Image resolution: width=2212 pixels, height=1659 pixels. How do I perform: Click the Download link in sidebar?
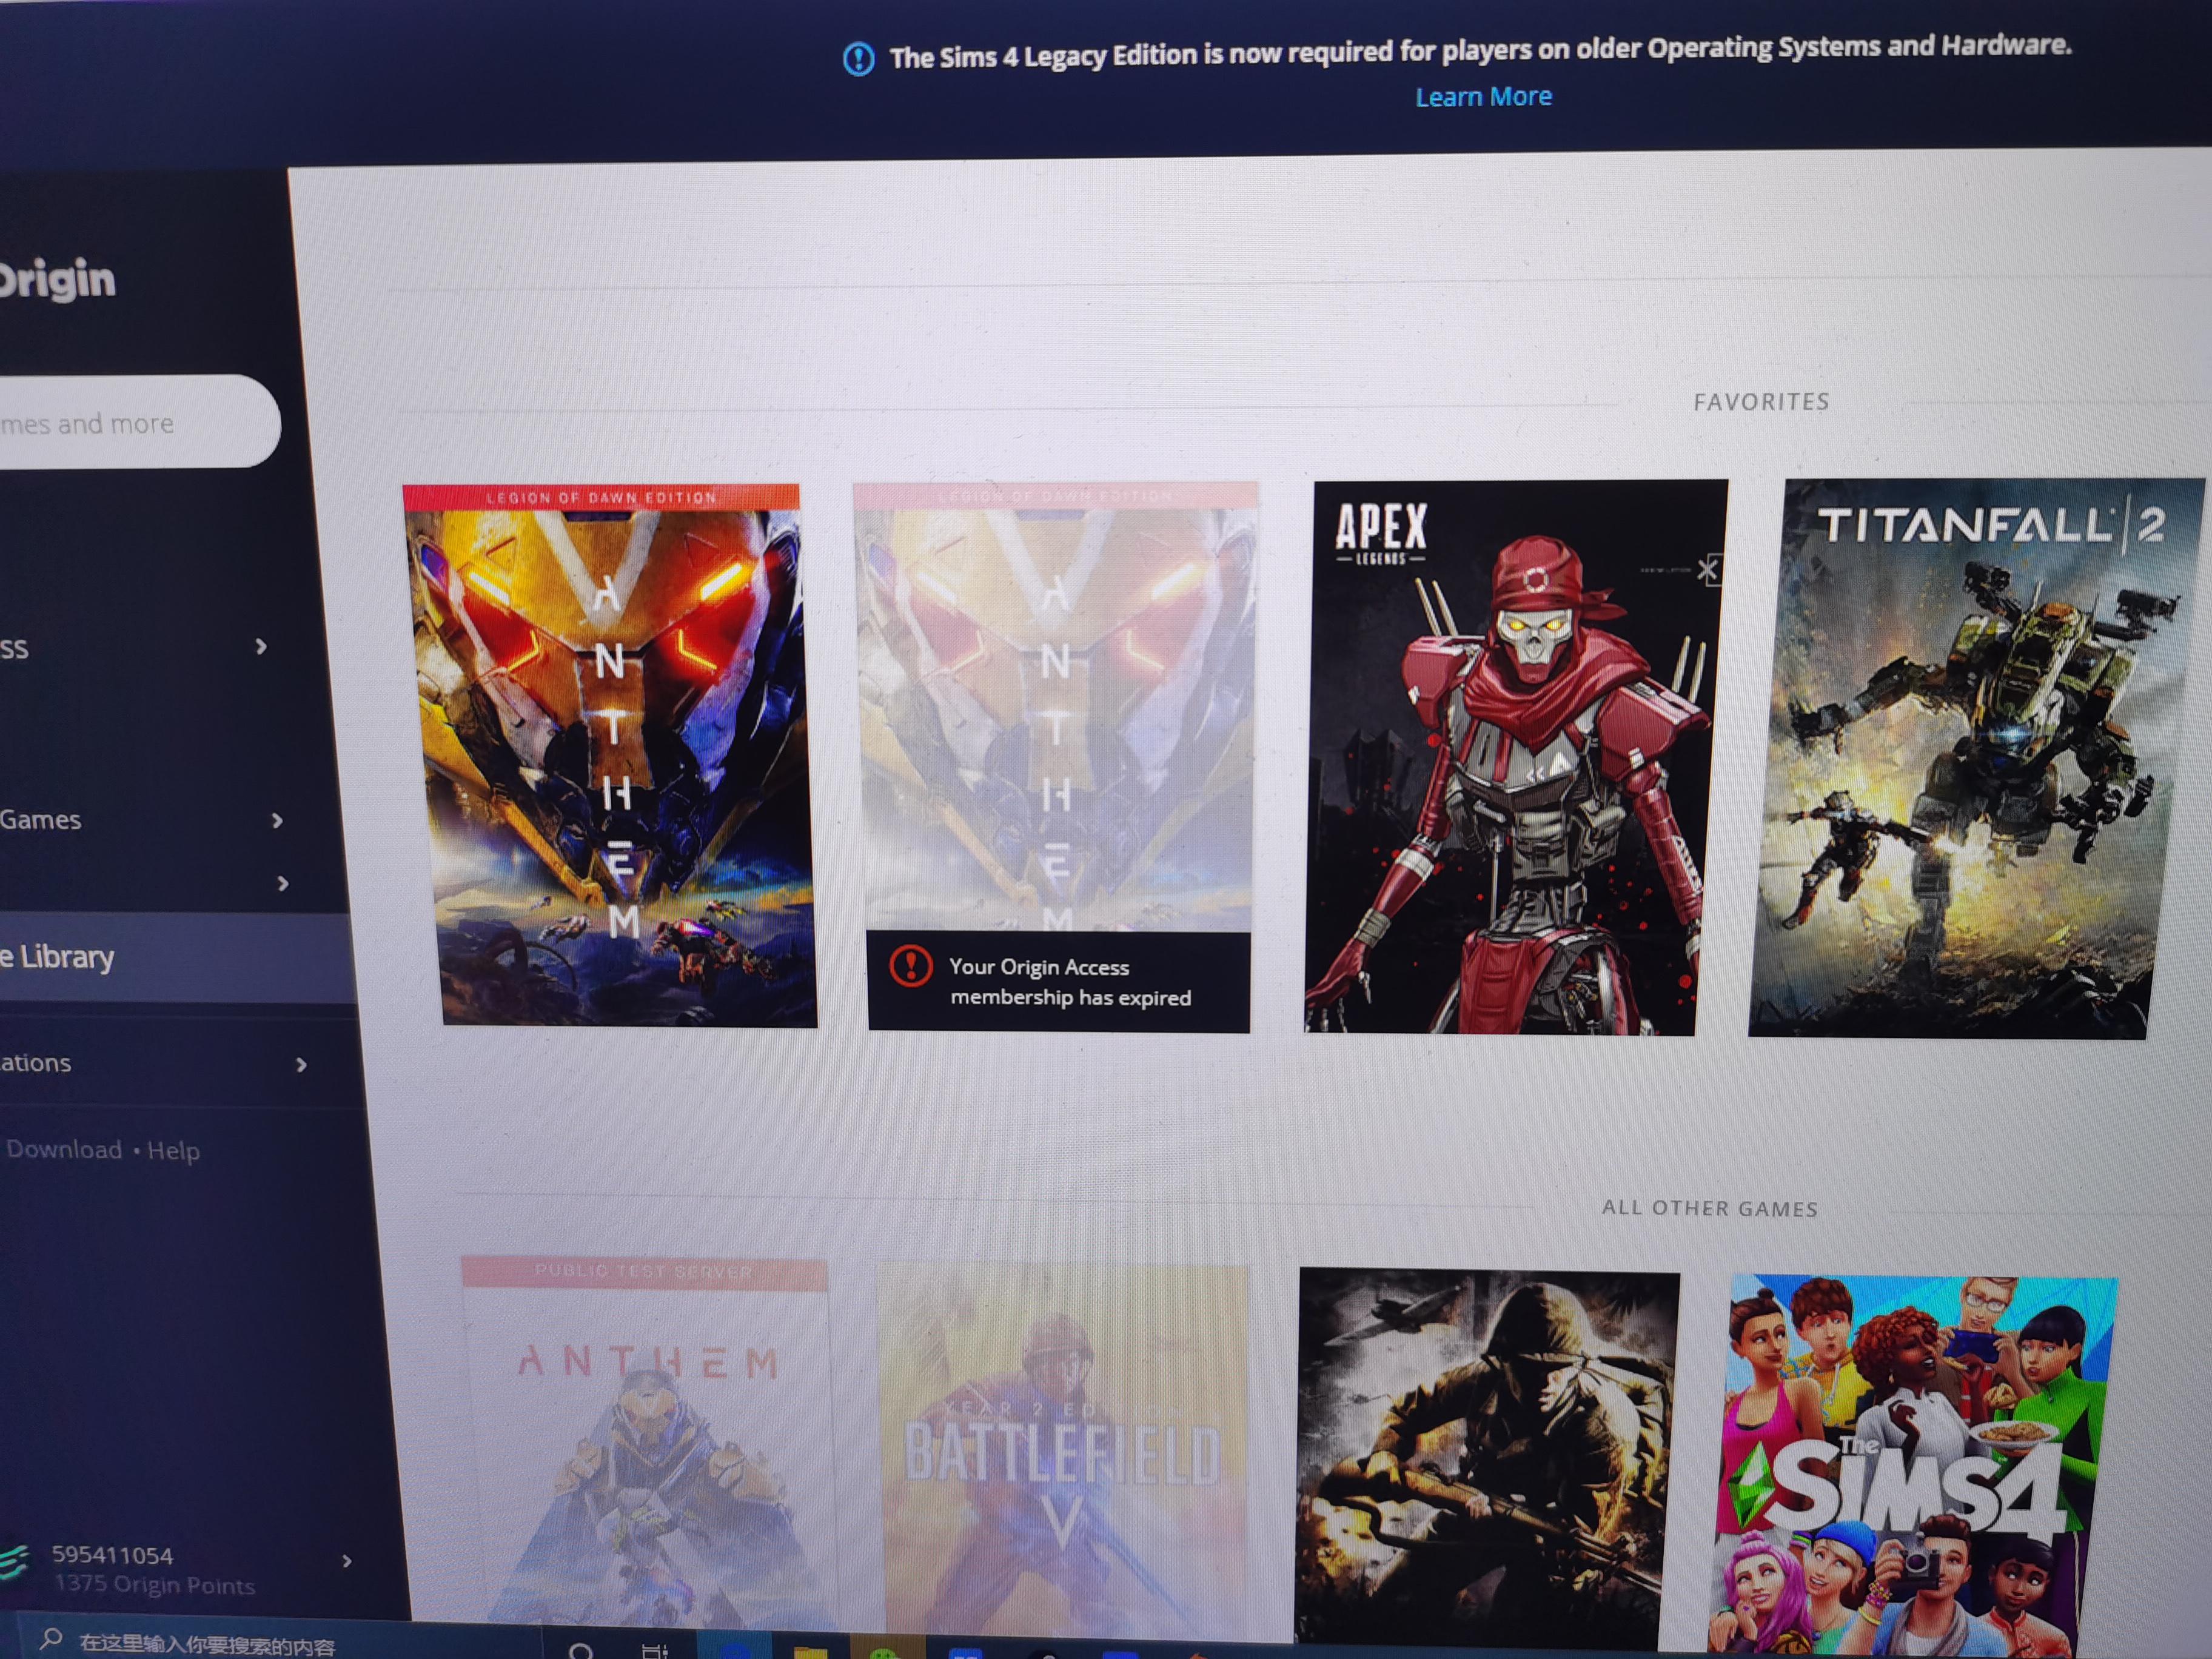pyautogui.click(x=64, y=1149)
